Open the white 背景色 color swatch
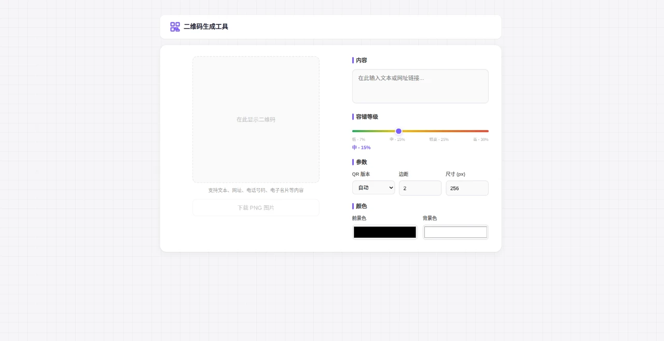This screenshot has height=341, width=664. tap(455, 232)
